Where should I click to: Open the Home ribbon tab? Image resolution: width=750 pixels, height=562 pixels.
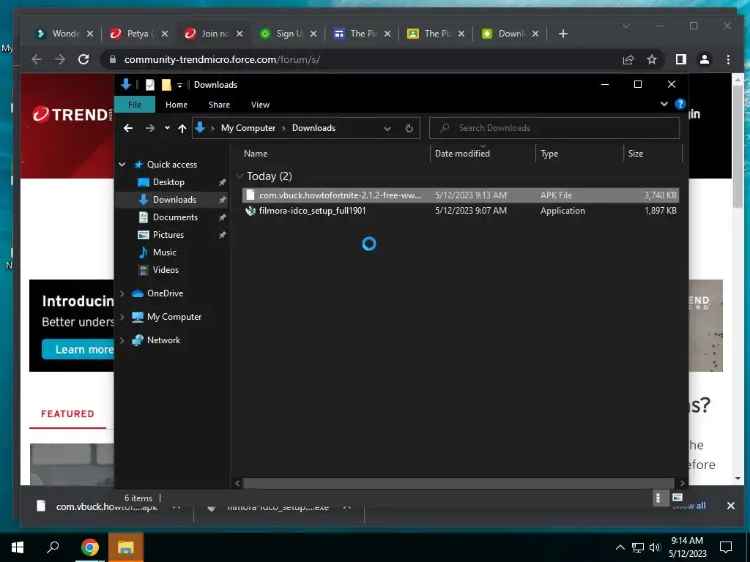point(177,105)
